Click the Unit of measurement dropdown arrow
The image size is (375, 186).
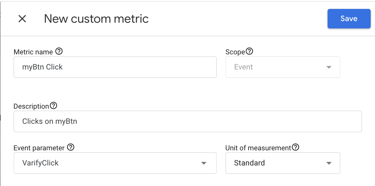click(329, 163)
